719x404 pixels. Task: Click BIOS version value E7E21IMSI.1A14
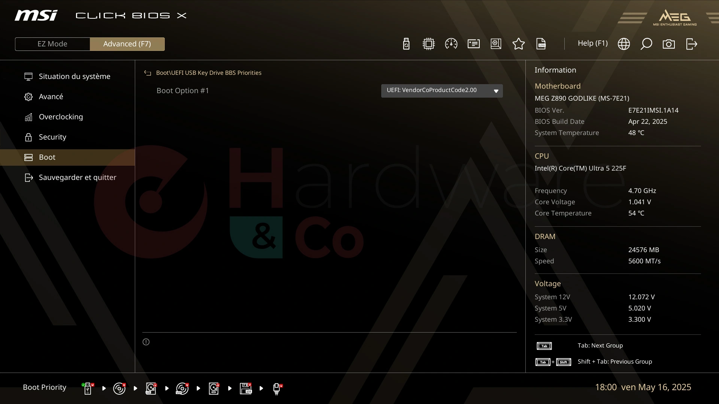pyautogui.click(x=653, y=110)
